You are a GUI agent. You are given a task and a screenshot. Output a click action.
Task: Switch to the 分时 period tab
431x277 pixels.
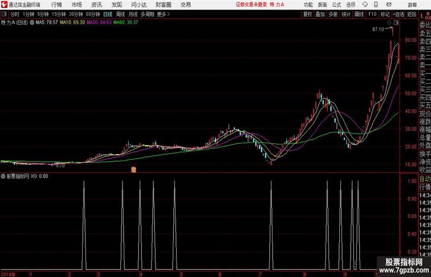15,14
